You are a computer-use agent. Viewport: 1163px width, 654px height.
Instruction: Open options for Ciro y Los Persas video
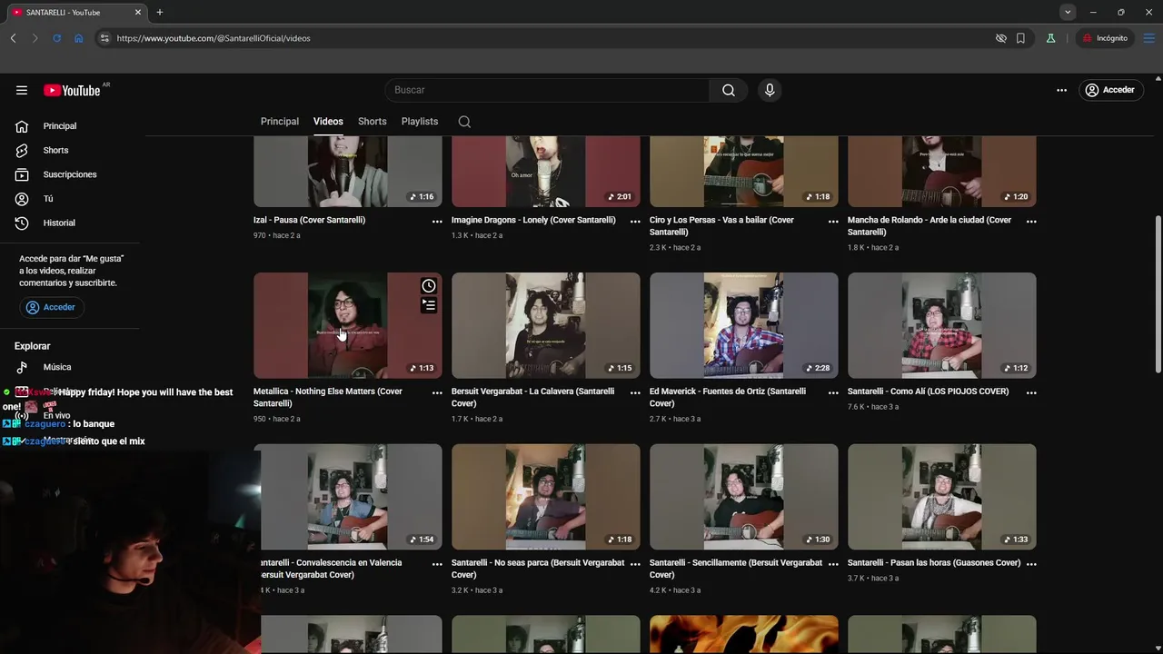click(833, 222)
